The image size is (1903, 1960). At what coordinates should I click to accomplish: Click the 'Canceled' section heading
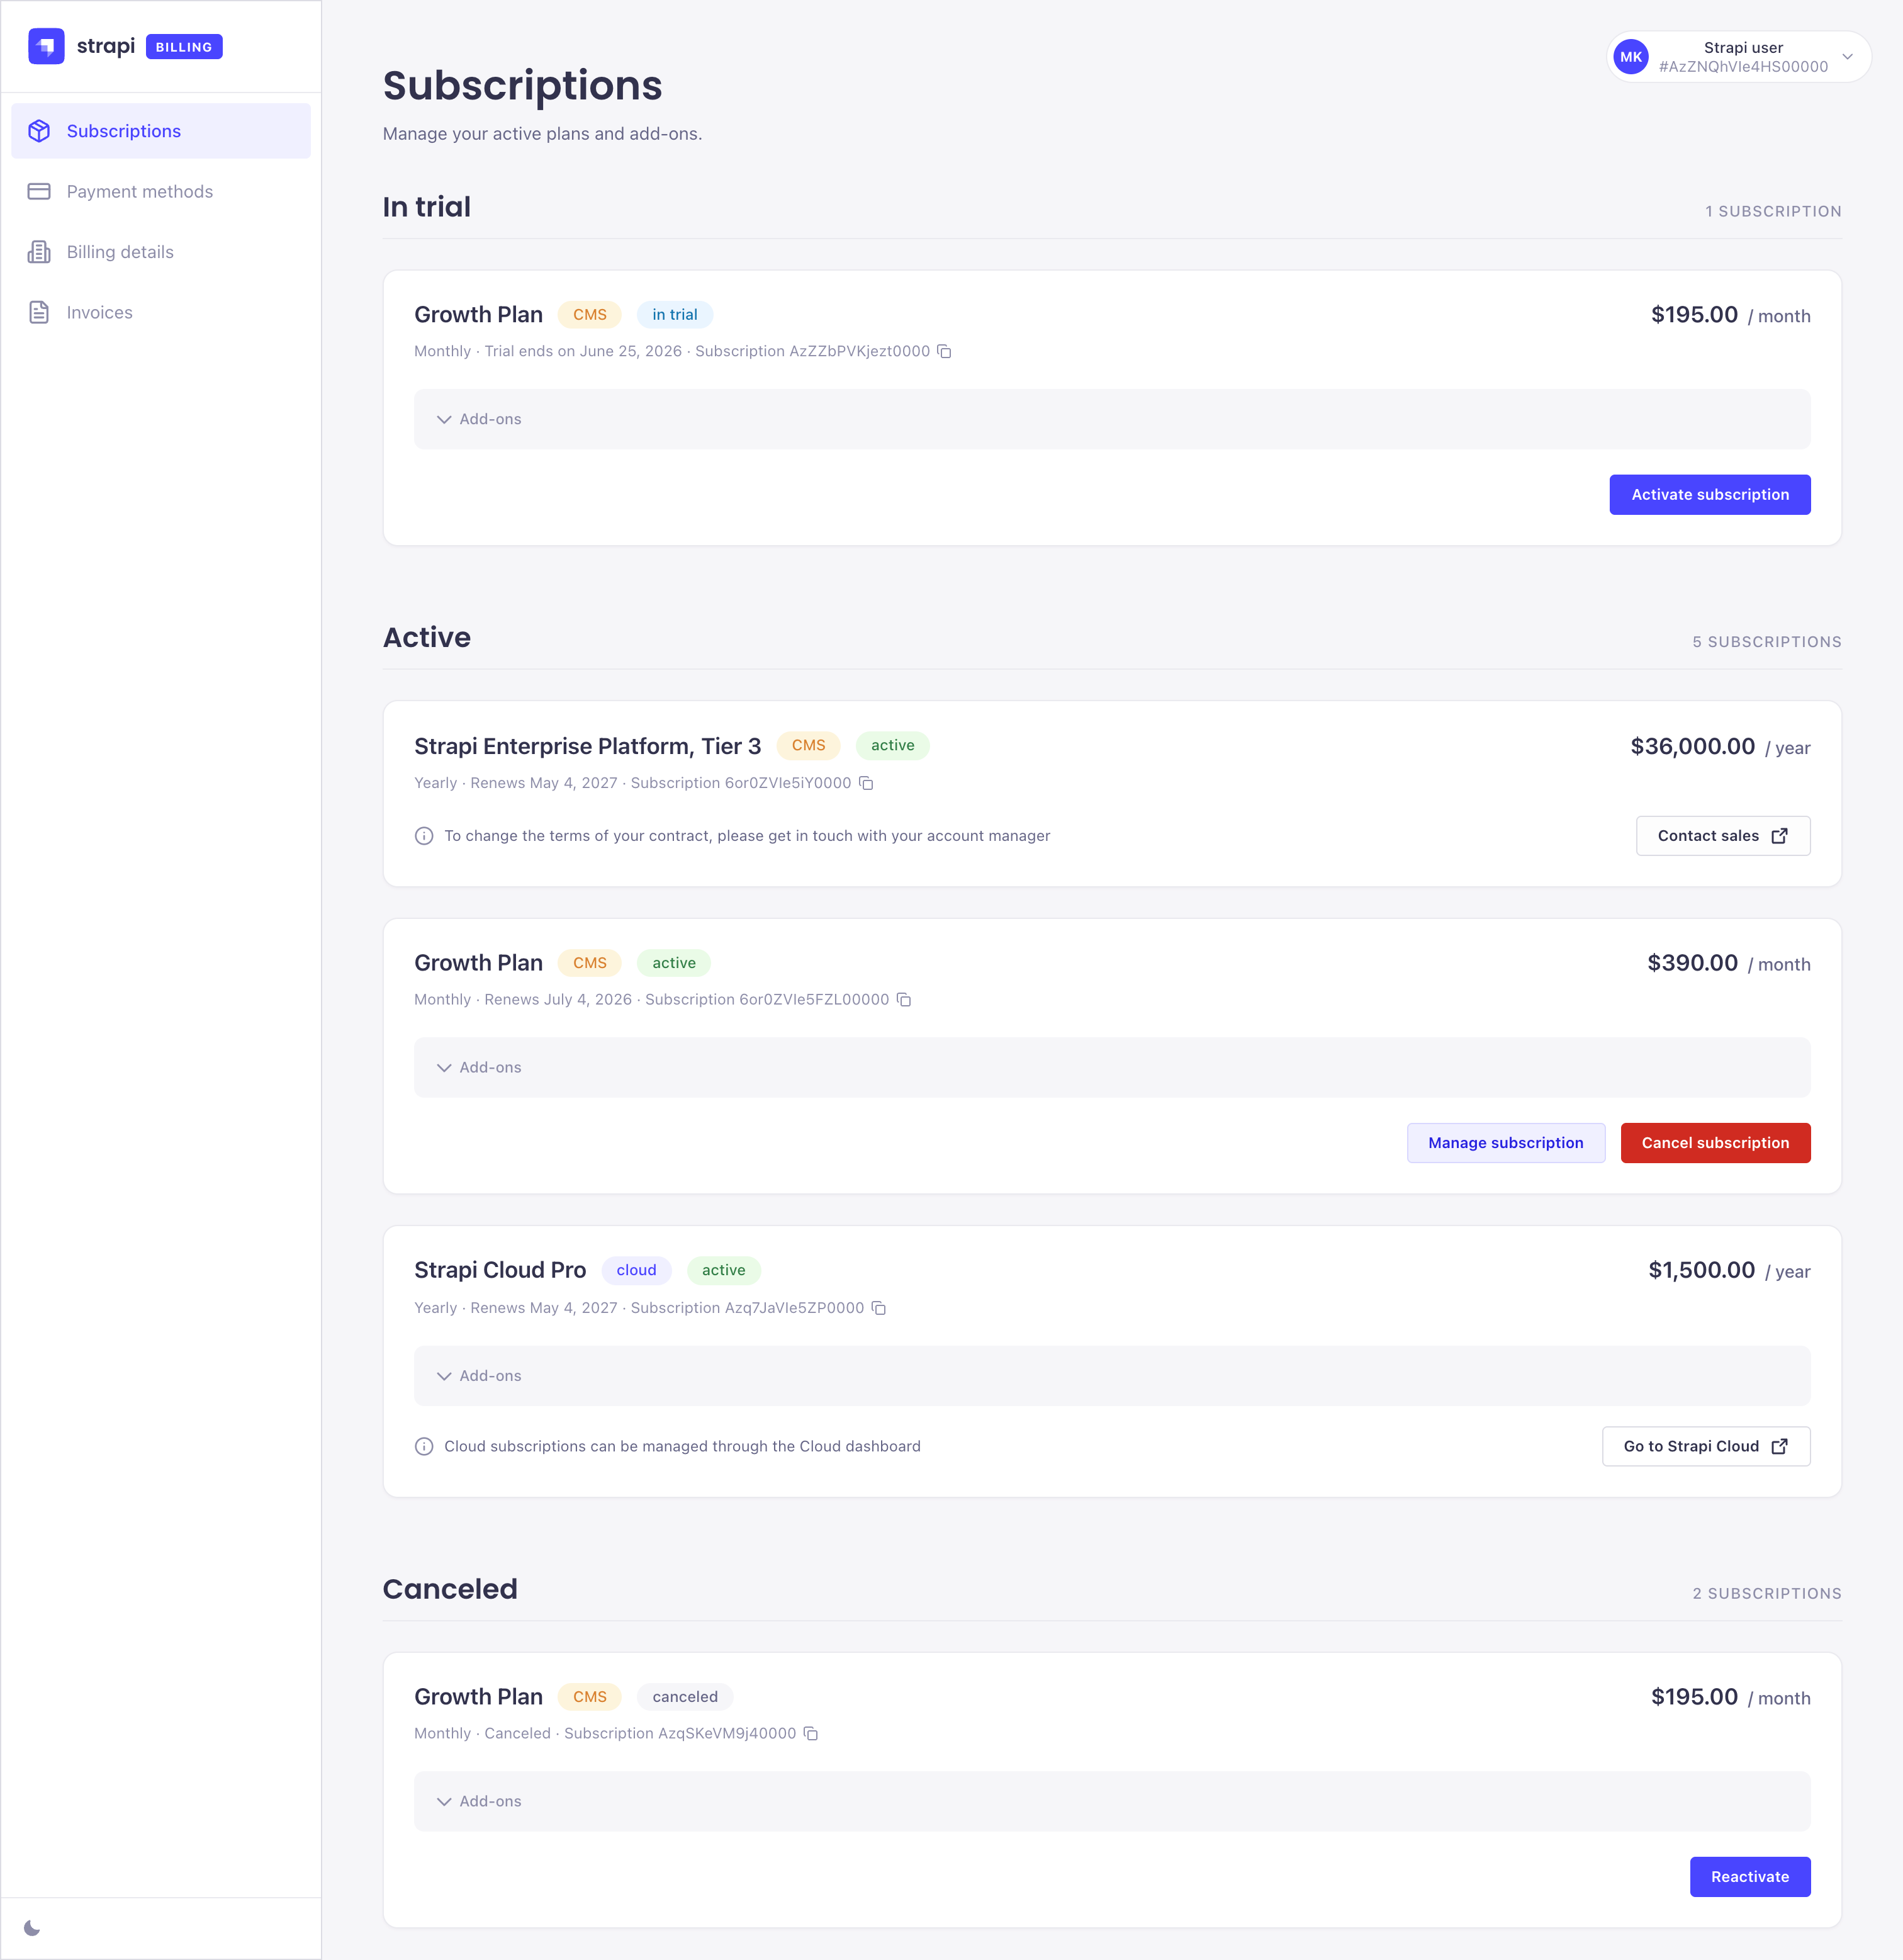pyautogui.click(x=450, y=1589)
